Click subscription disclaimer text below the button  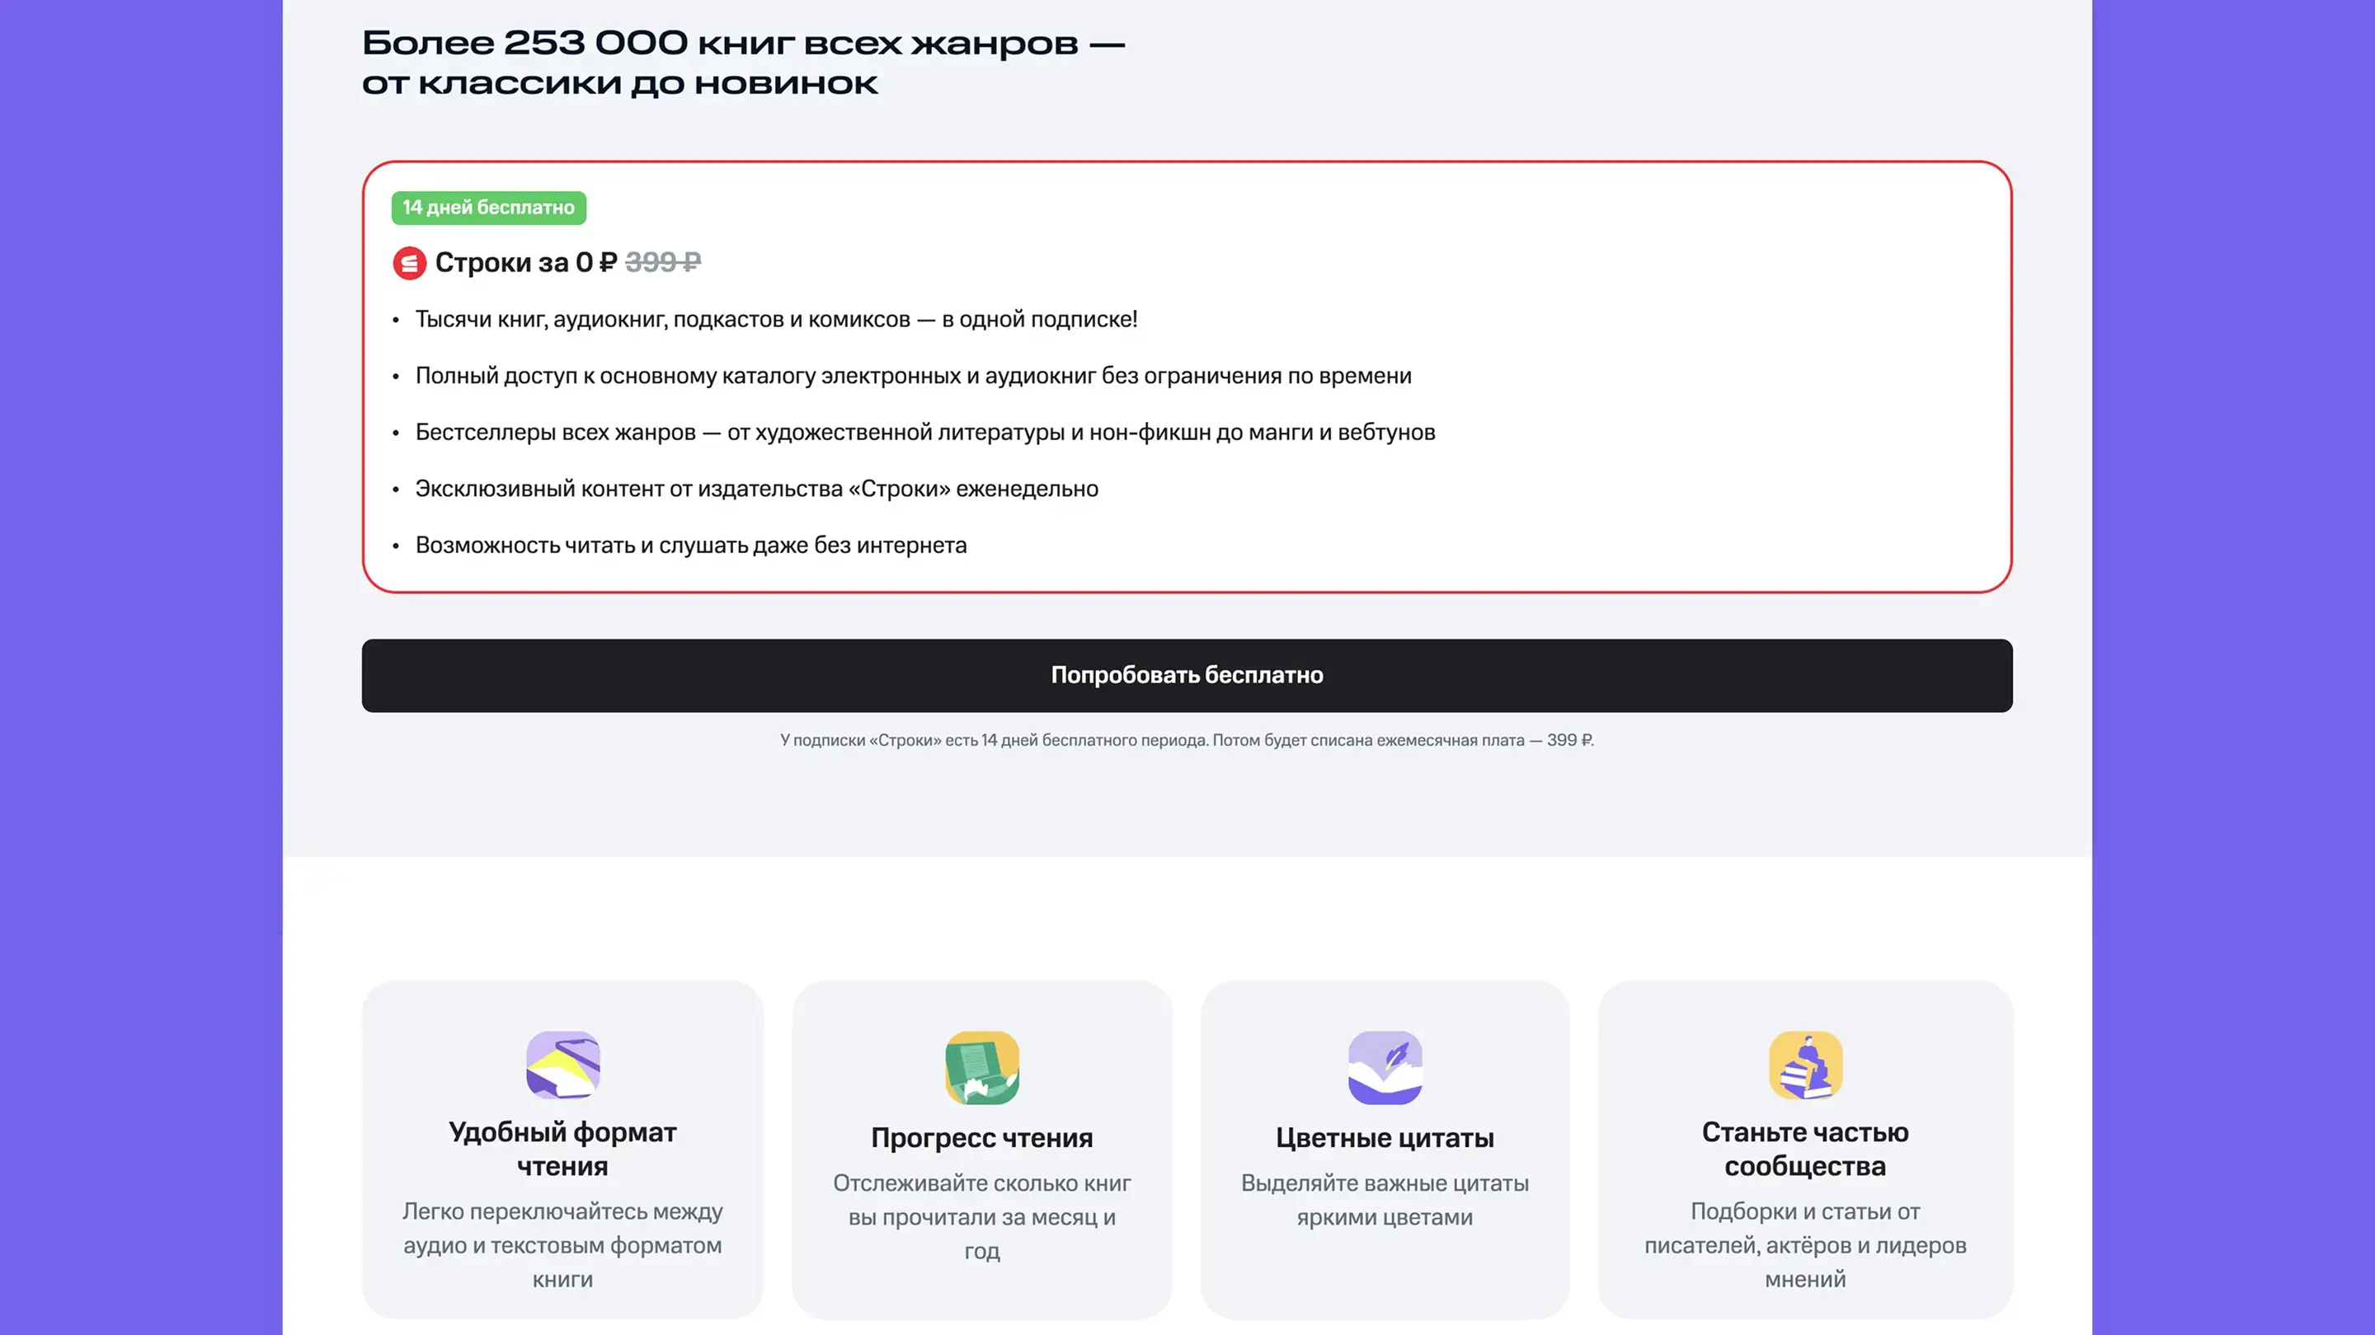pyautogui.click(x=1187, y=740)
